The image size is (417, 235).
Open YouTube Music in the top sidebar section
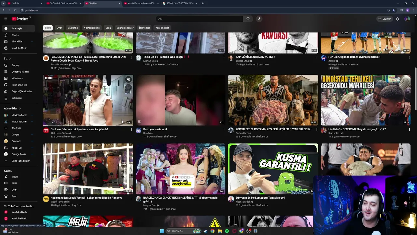[18, 48]
